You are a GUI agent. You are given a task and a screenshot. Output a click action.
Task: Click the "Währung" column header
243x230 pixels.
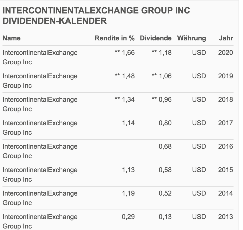[x=191, y=38]
